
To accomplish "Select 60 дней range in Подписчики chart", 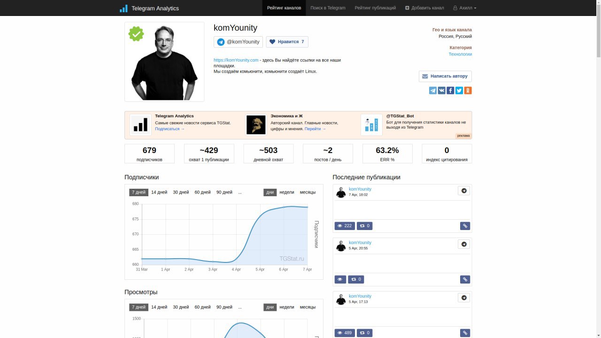I will [x=202, y=192].
